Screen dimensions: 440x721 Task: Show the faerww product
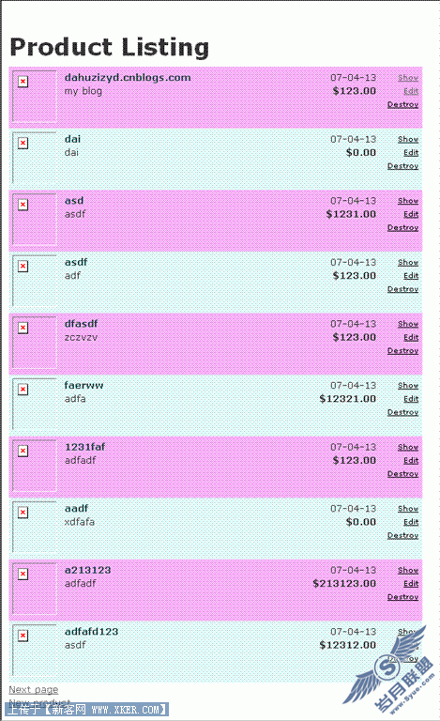408,386
